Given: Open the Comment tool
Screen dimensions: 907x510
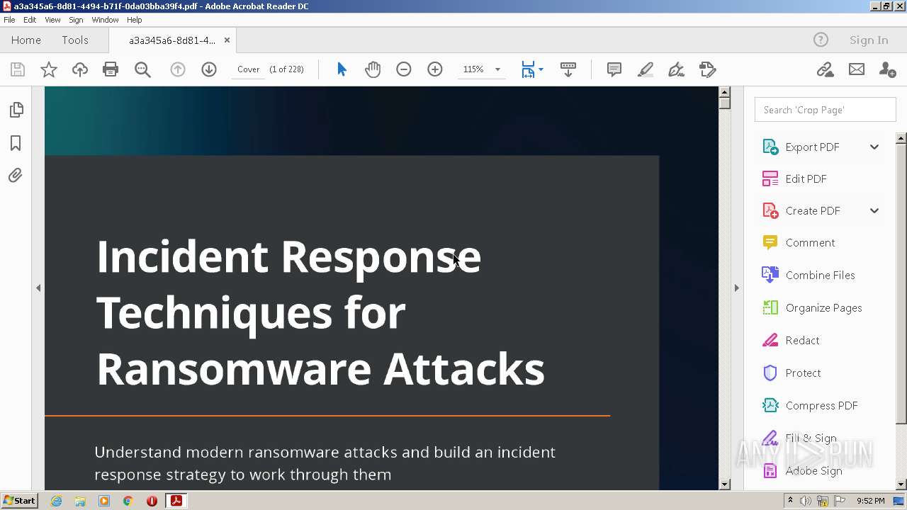Looking at the screenshot, I should tap(810, 243).
